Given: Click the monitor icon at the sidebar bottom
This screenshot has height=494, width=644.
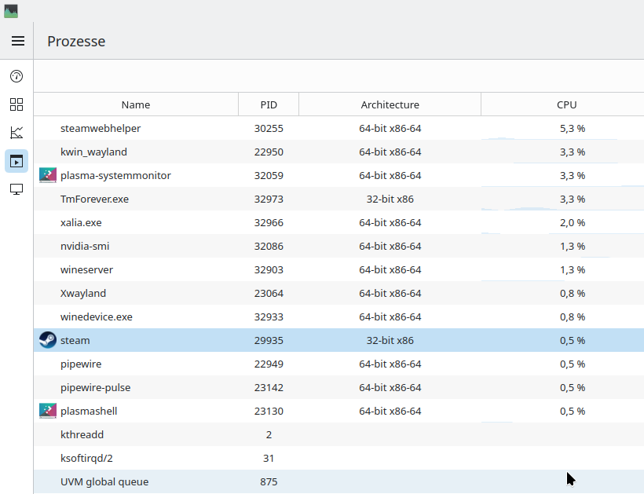Looking at the screenshot, I should click(16, 189).
